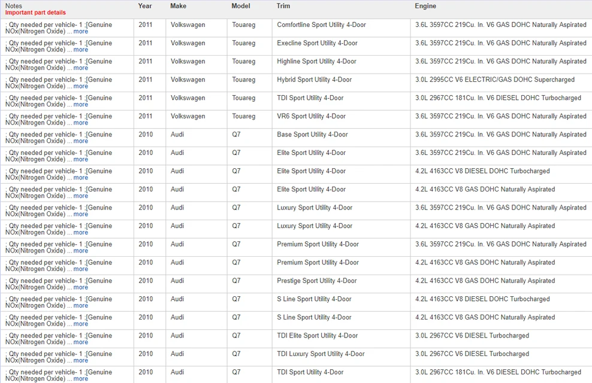This screenshot has height=383, width=592.
Task: Select the TDI Elite Sport Utility 4-Door cell
Action: click(x=317, y=336)
